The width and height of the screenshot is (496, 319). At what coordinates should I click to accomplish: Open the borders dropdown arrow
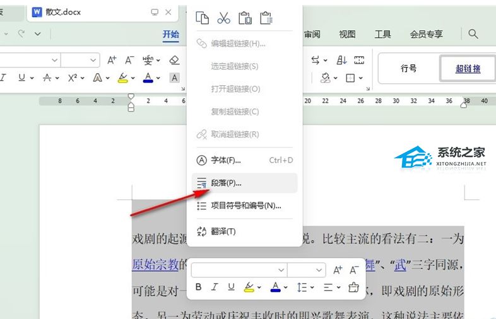pyautogui.click(x=361, y=78)
